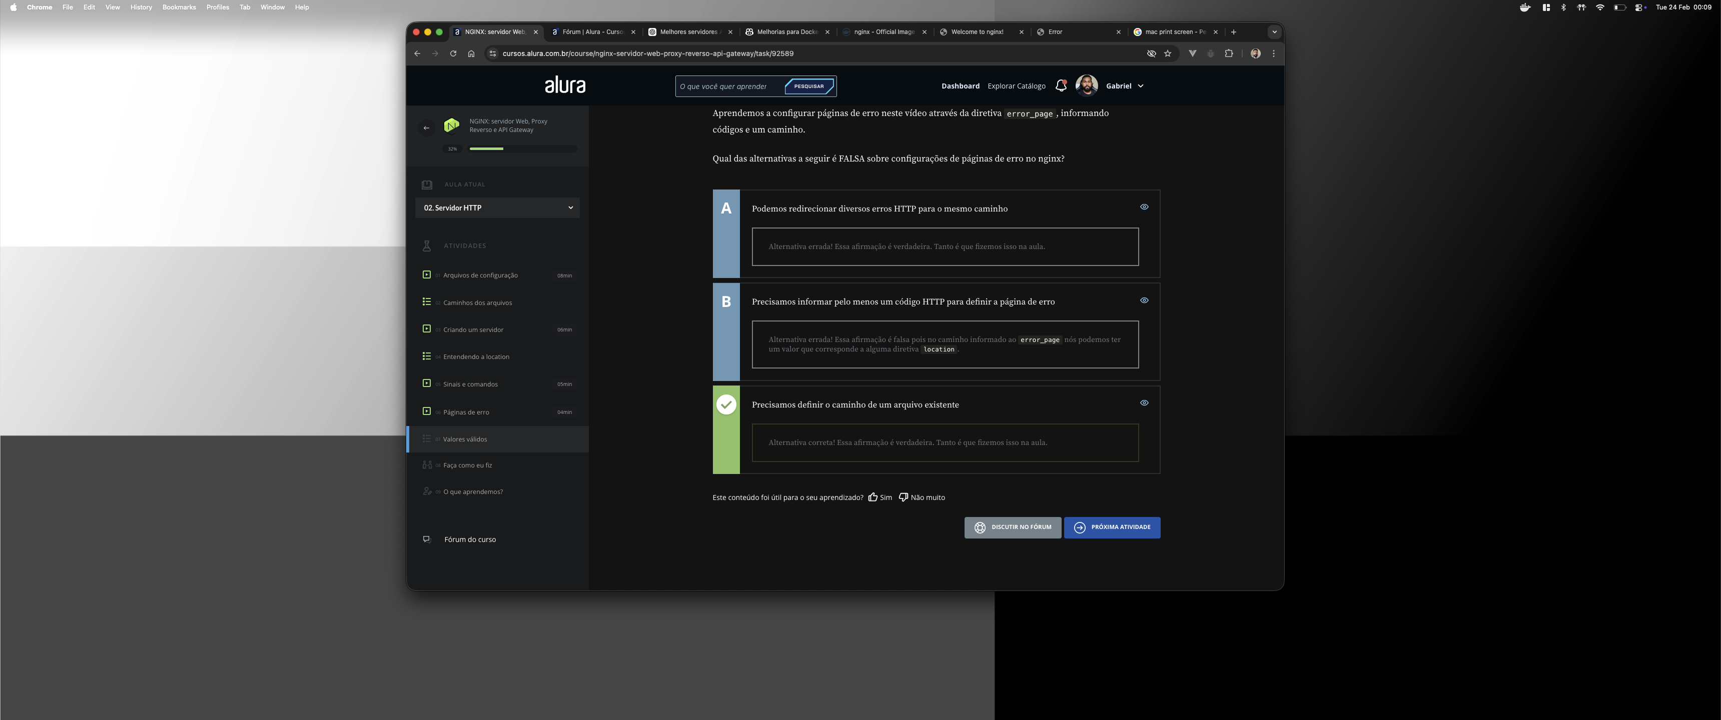Toggle eye icon on alternative B

(x=1144, y=300)
